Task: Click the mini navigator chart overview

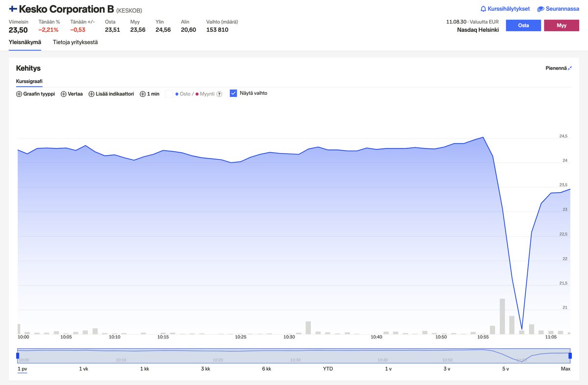Action: pyautogui.click(x=294, y=356)
